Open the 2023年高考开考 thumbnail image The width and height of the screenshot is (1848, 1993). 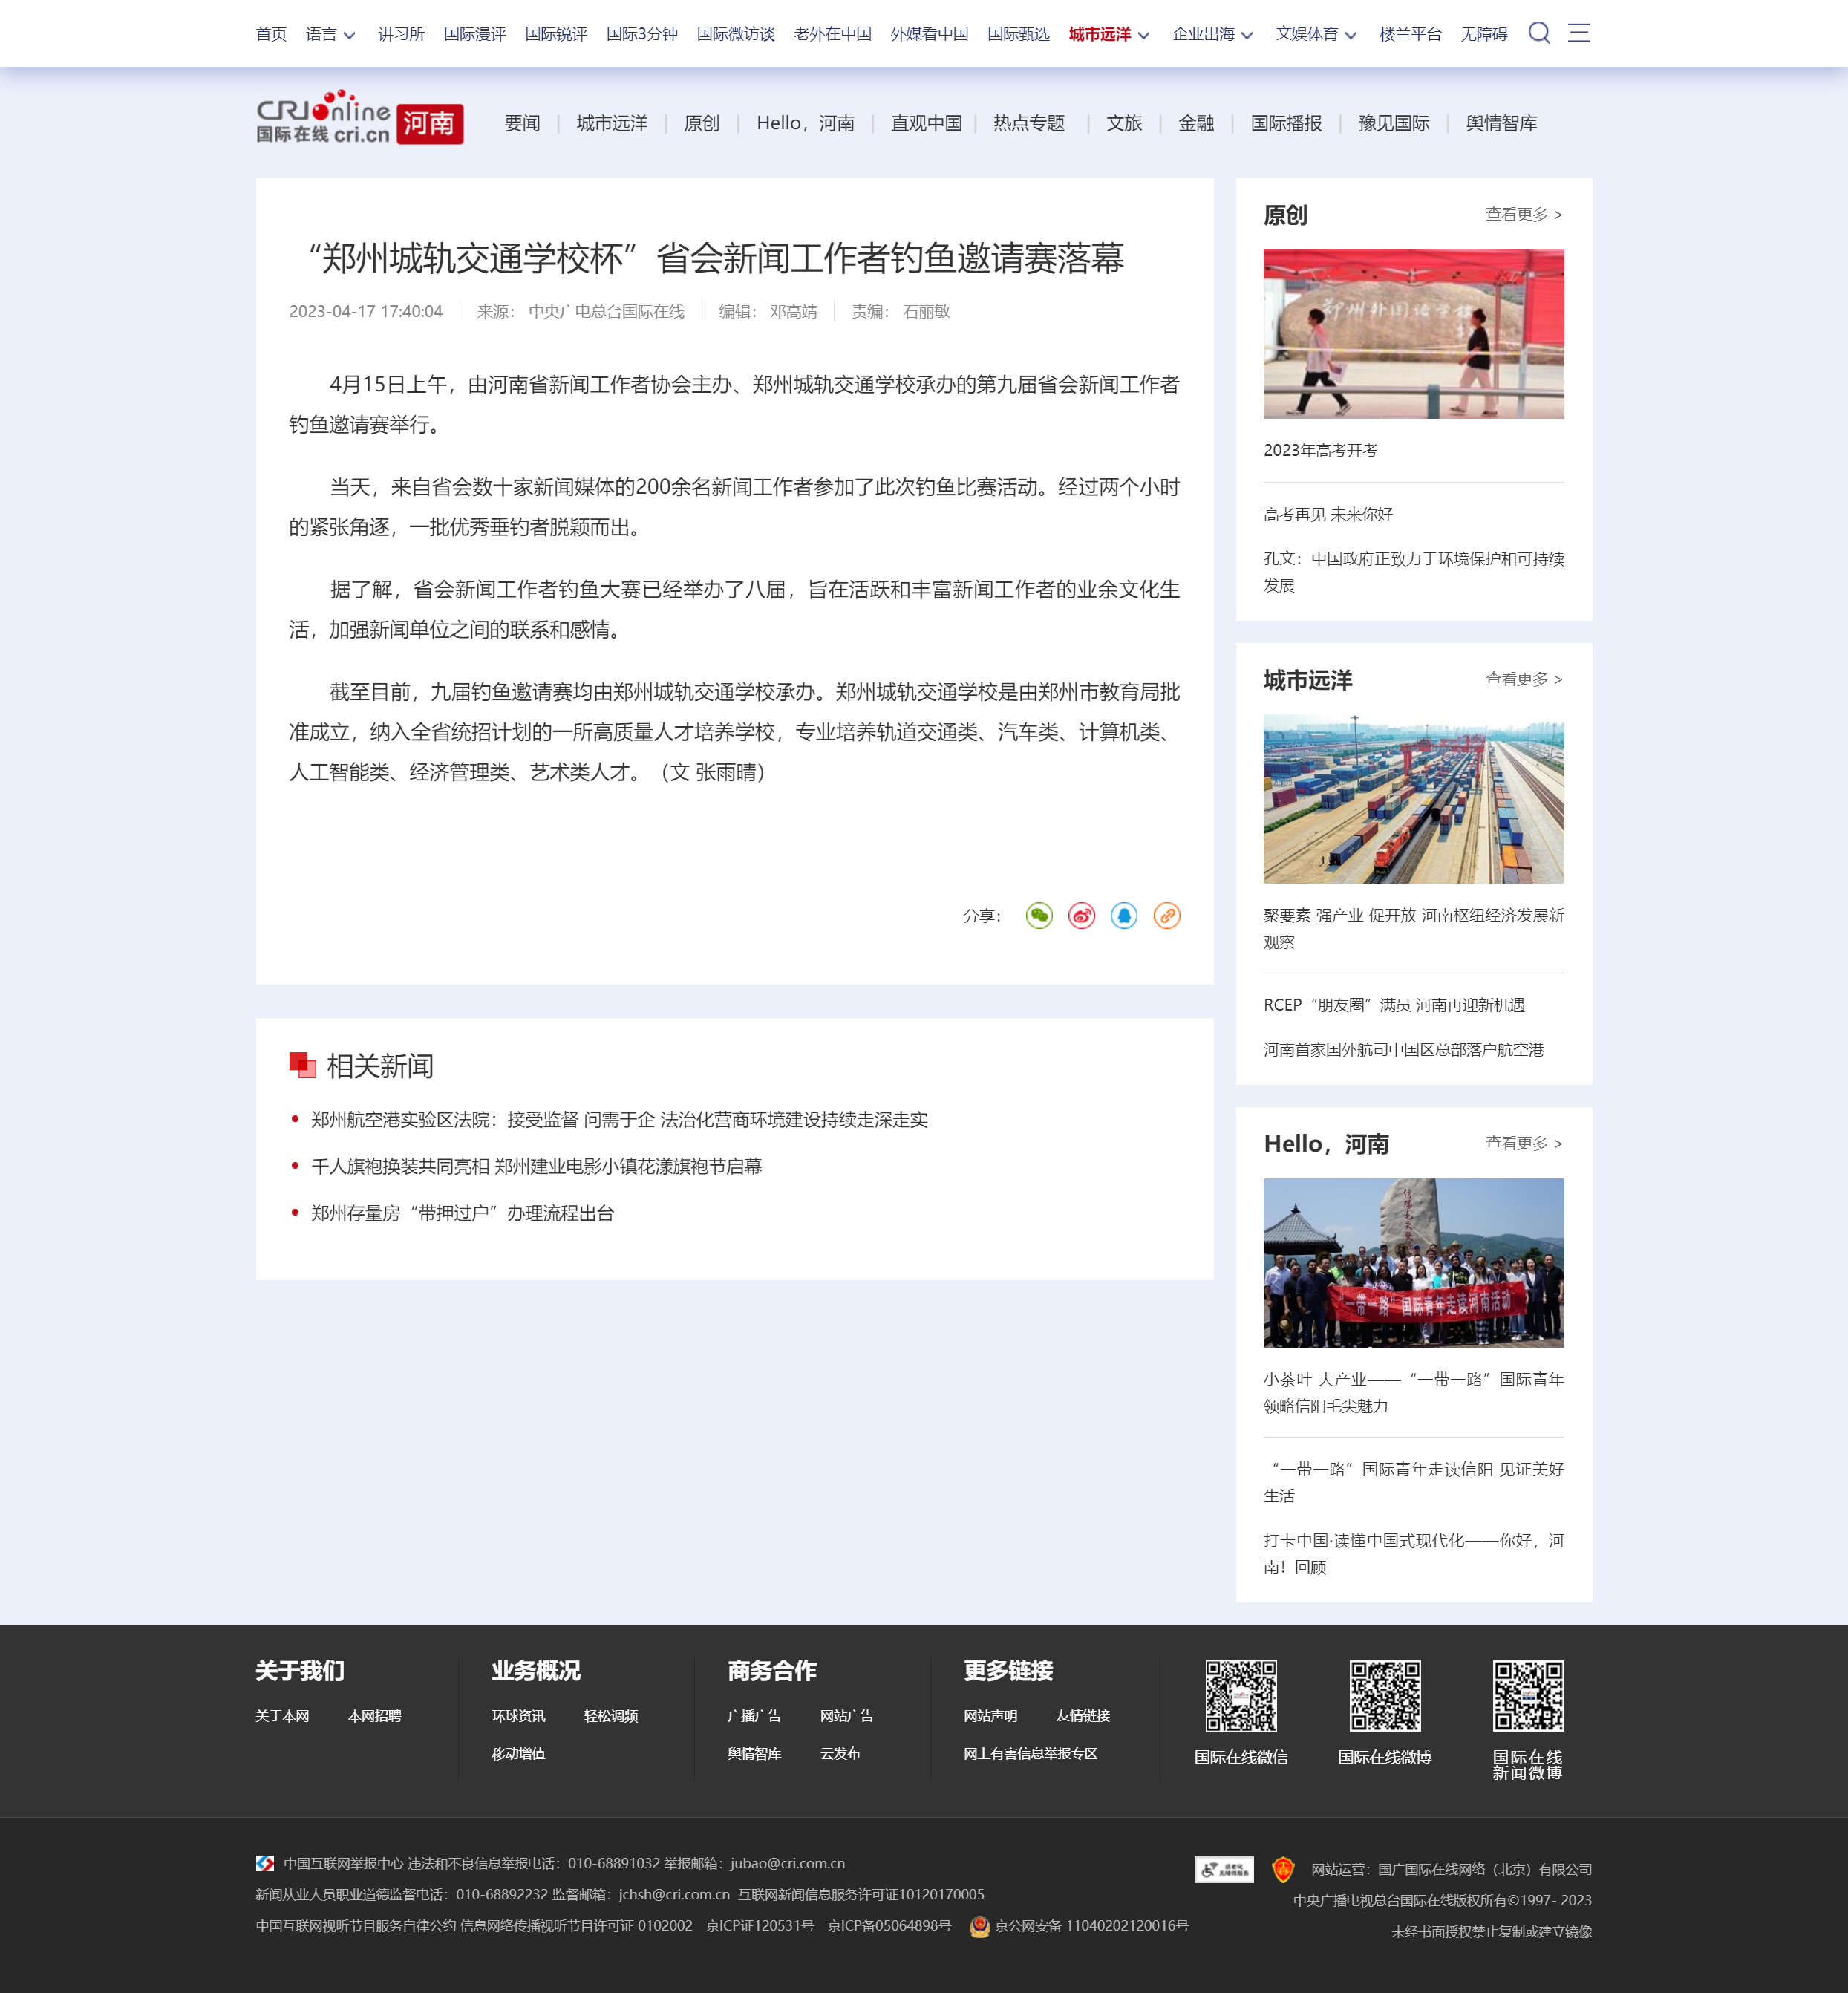pos(1413,334)
